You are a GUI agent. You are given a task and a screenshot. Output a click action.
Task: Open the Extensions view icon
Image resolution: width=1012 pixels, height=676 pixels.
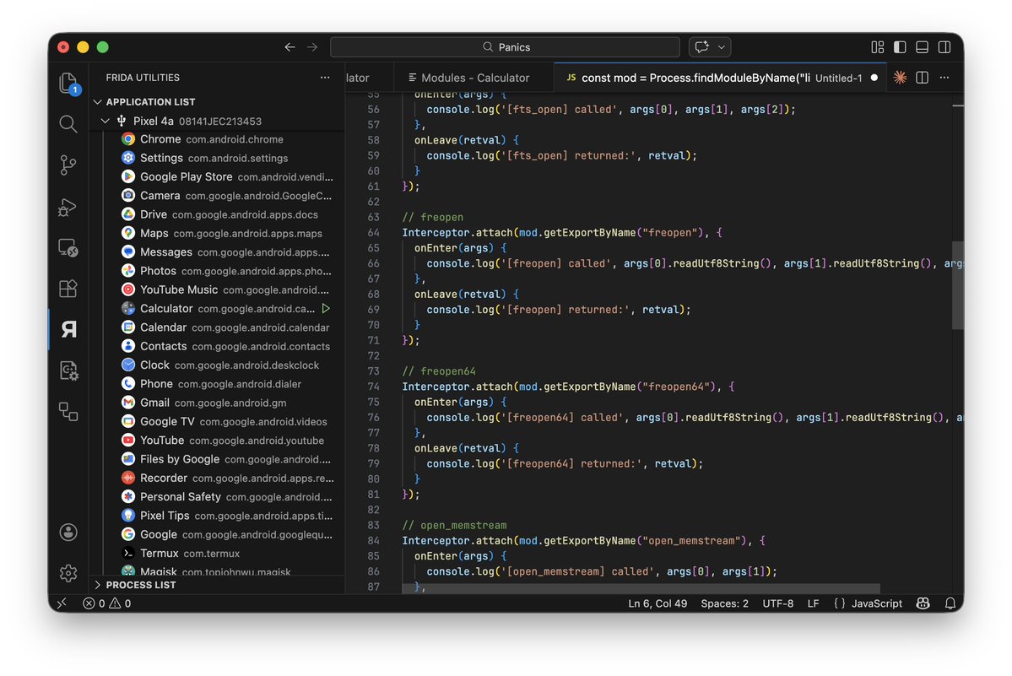point(68,289)
